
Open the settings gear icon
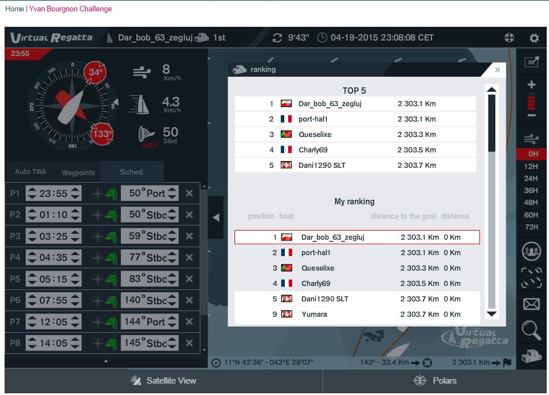tap(534, 38)
